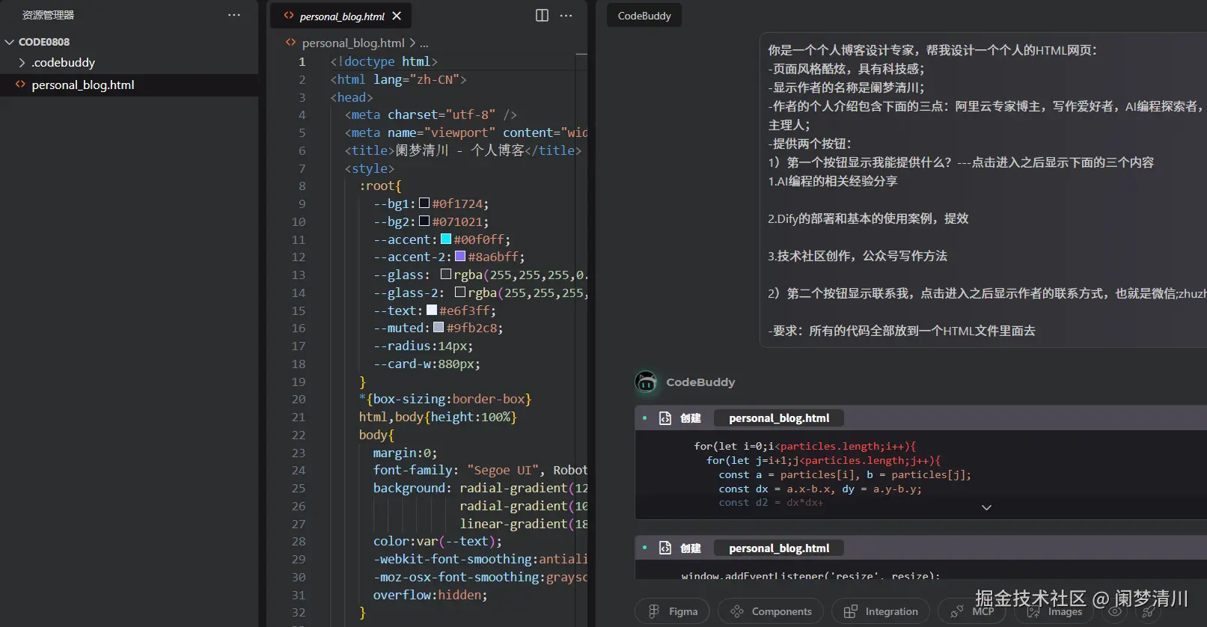Click the <title> tag text on line 6
1207x627 pixels.
pyautogui.click(x=369, y=150)
